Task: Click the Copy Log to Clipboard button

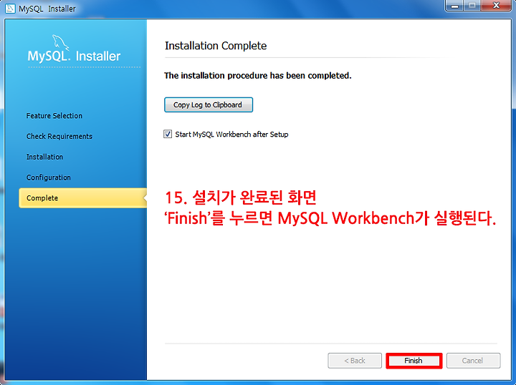Action: pyautogui.click(x=209, y=104)
